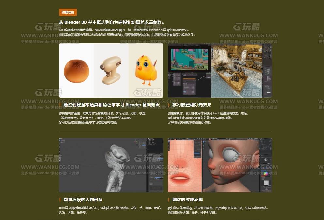This screenshot has height=220, width=324.
Task: Click white texture preview square below color wheel
Action: coord(266,183)
